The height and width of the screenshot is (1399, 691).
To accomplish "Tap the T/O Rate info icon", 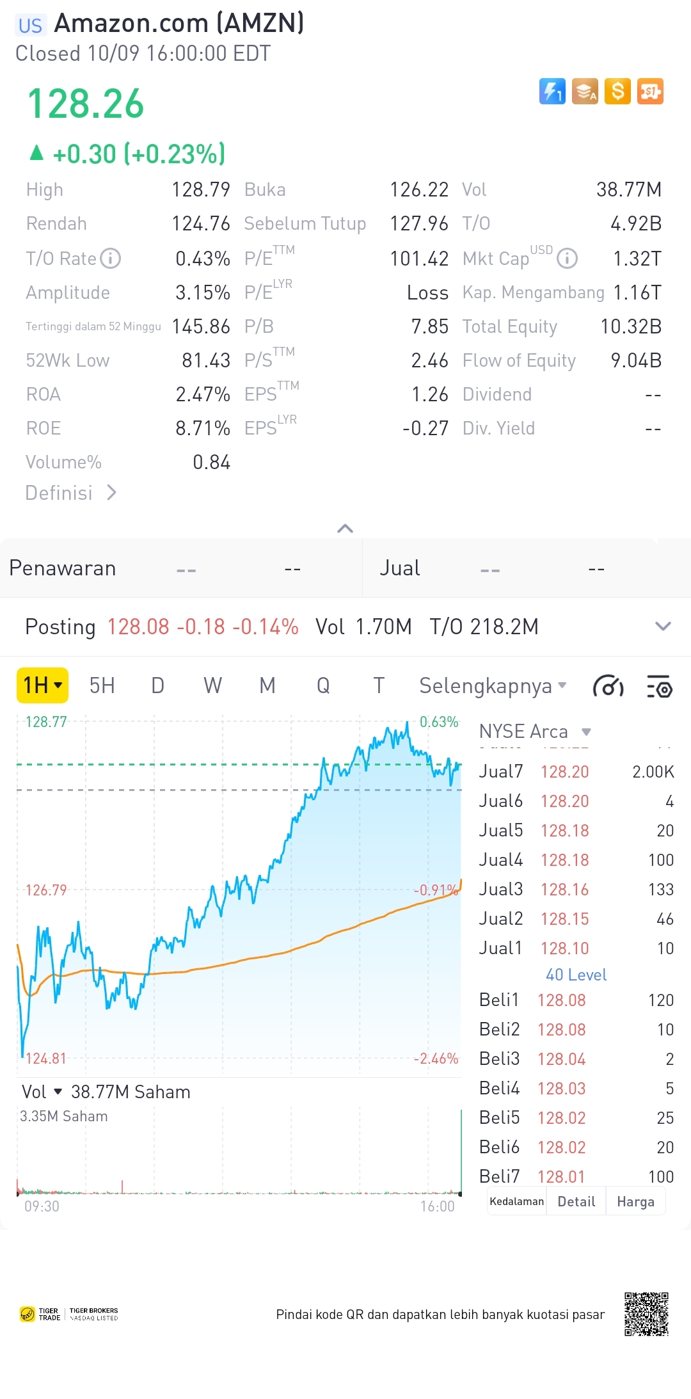I will click(111, 259).
